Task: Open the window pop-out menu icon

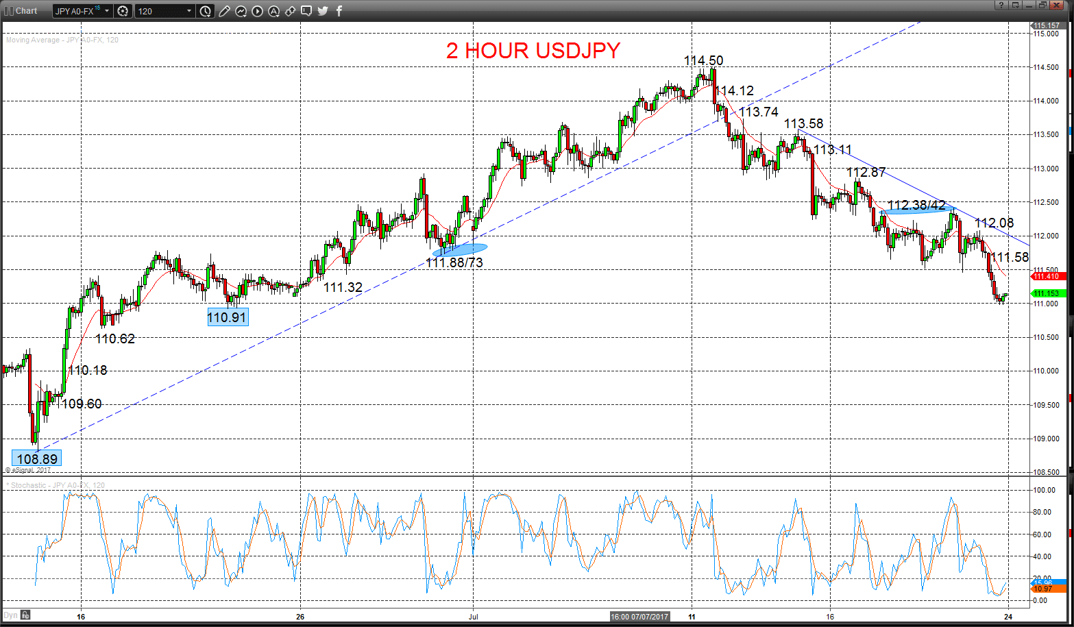Action: [x=1015, y=5]
